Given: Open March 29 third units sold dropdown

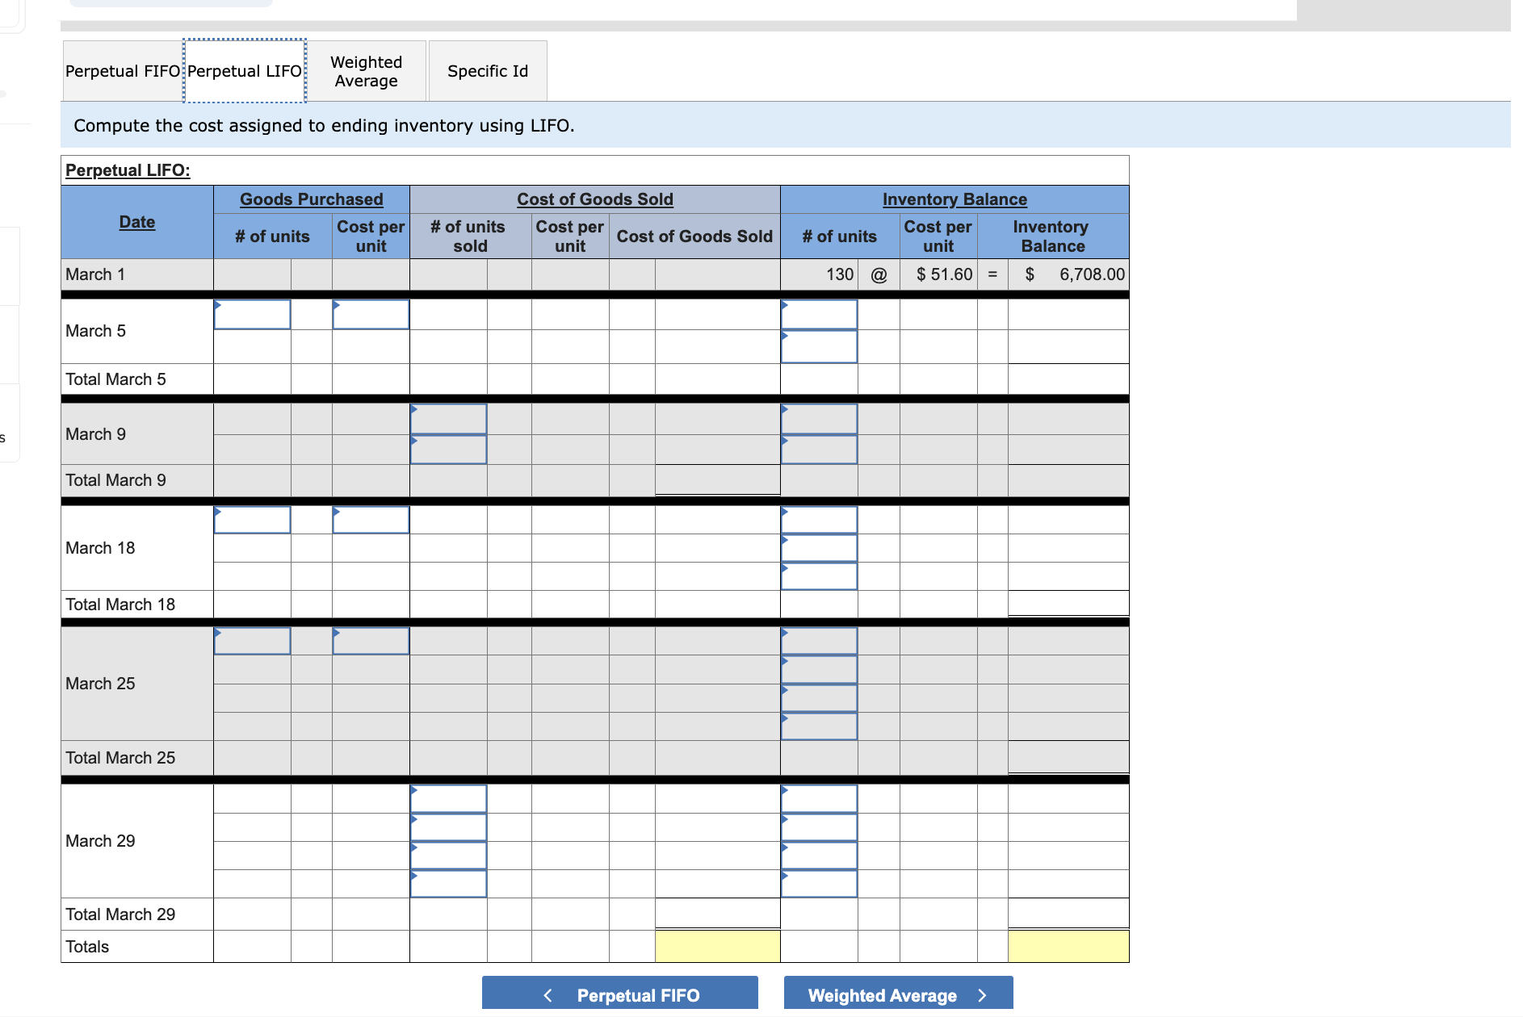Looking at the screenshot, I should click(448, 855).
